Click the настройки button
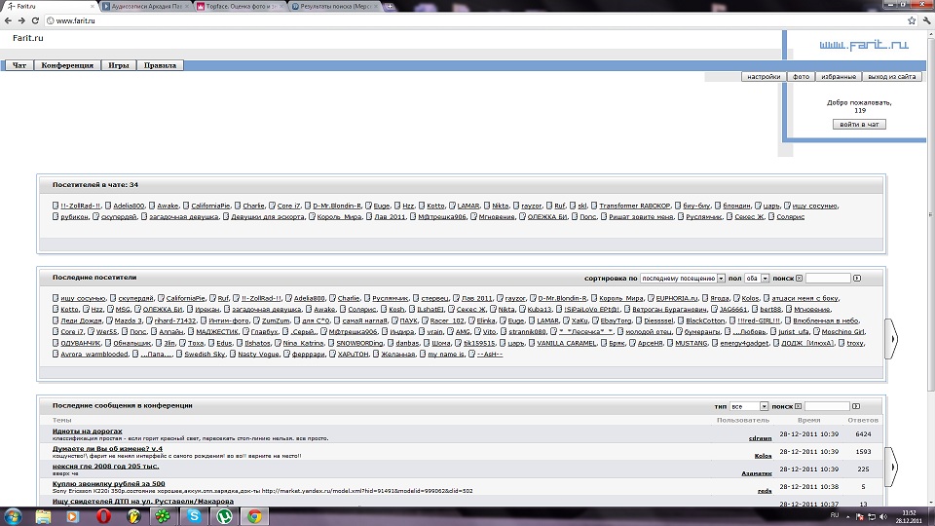The image size is (935, 526). tap(764, 77)
